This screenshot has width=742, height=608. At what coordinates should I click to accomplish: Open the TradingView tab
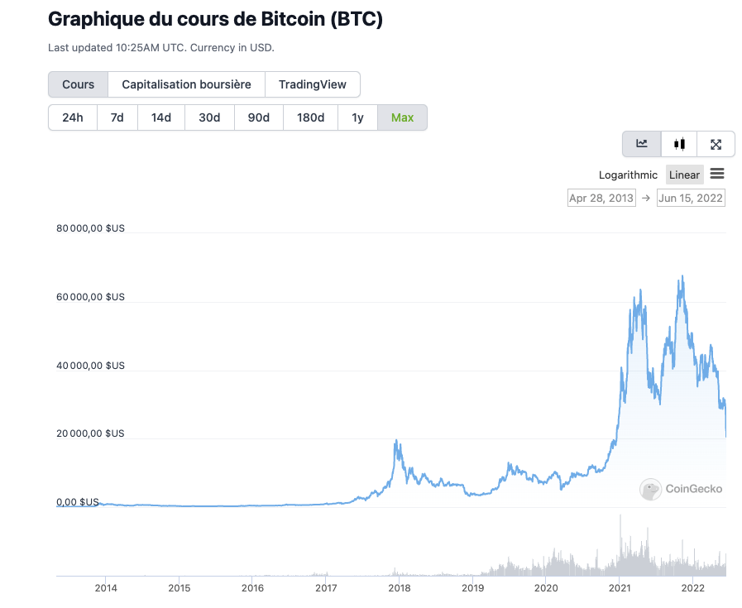click(312, 84)
